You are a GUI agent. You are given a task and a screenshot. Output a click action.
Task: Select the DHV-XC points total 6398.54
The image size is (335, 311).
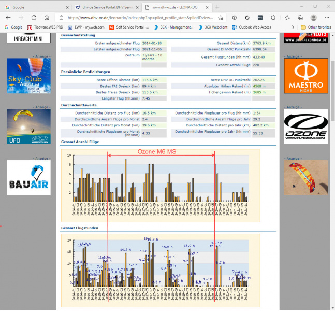pyautogui.click(x=259, y=49)
